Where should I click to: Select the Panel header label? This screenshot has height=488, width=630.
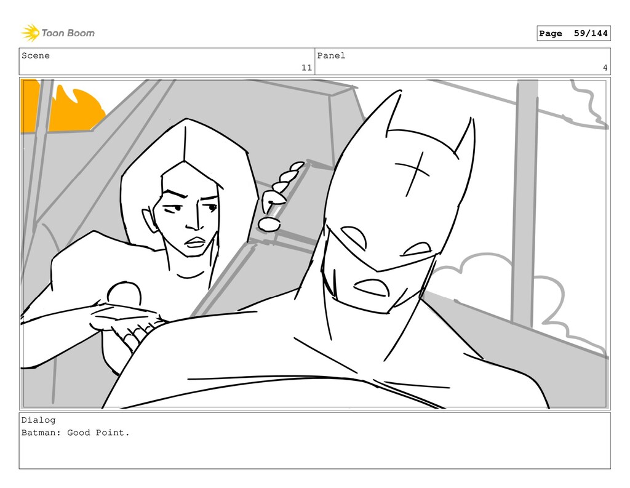pos(331,55)
